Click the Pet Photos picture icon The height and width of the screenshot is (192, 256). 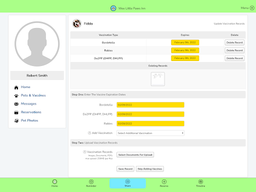(x=16, y=121)
